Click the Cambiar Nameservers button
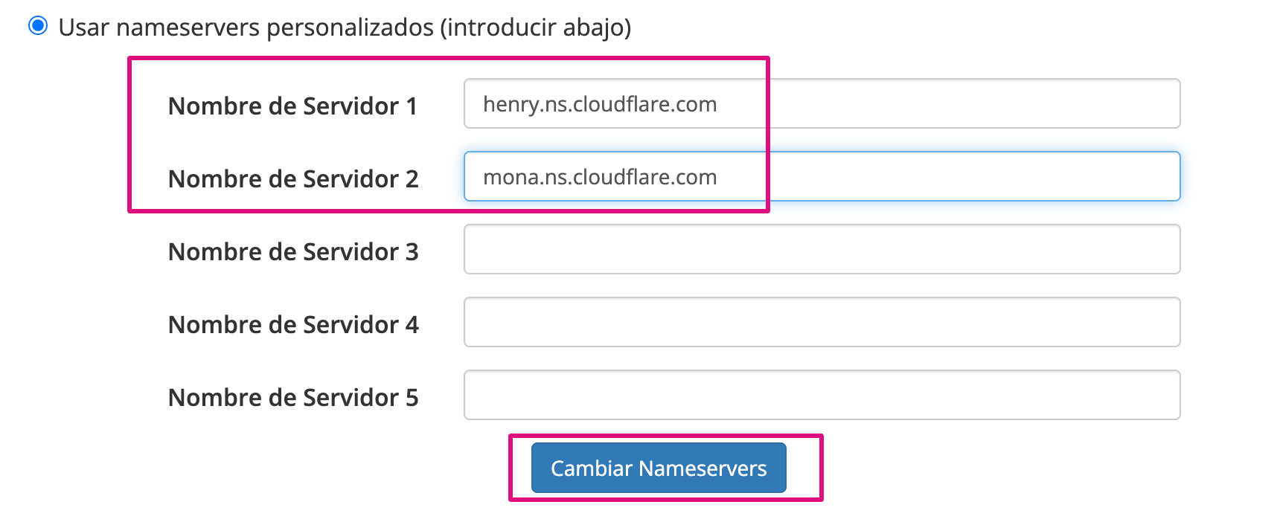 (x=658, y=468)
